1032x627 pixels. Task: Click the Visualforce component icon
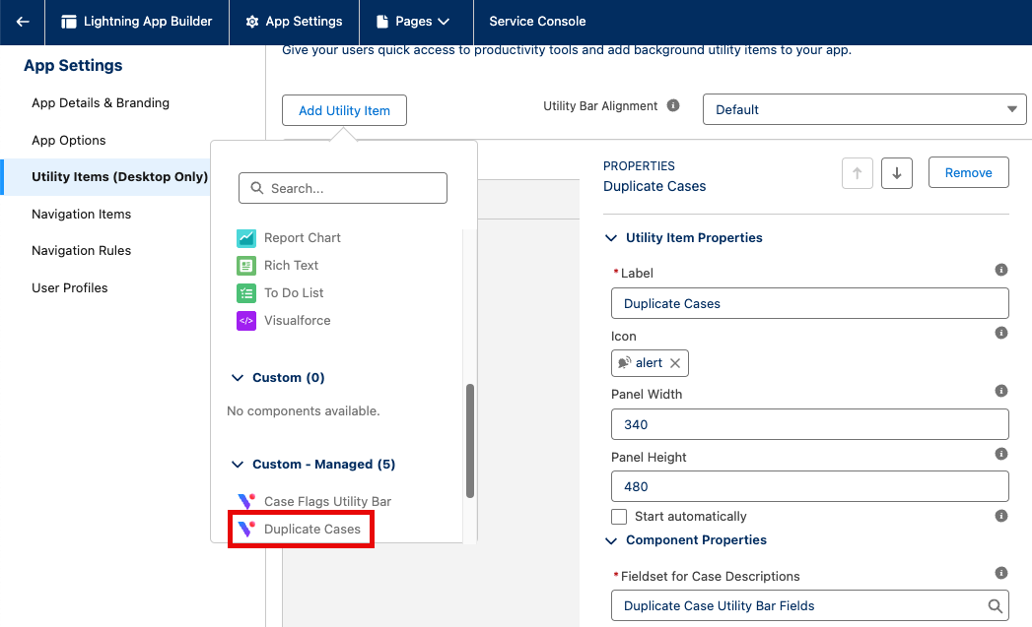click(x=246, y=321)
